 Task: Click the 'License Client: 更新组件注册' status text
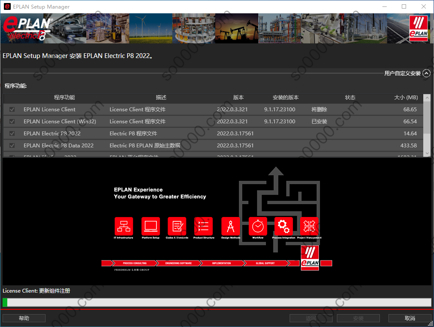[36, 291]
